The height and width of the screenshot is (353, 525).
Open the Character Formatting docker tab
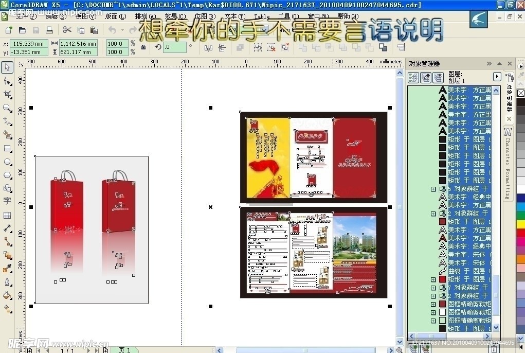pyautogui.click(x=508, y=164)
